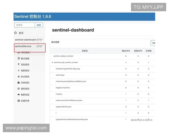Select the /version resource row
Image resolution: width=169 pixels, height=135 pixels.
[x=103, y=94]
